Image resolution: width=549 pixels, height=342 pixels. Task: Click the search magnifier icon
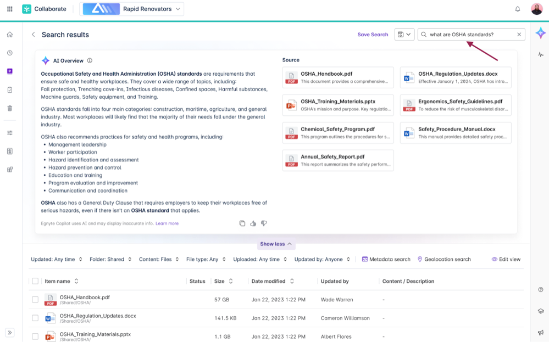point(424,34)
